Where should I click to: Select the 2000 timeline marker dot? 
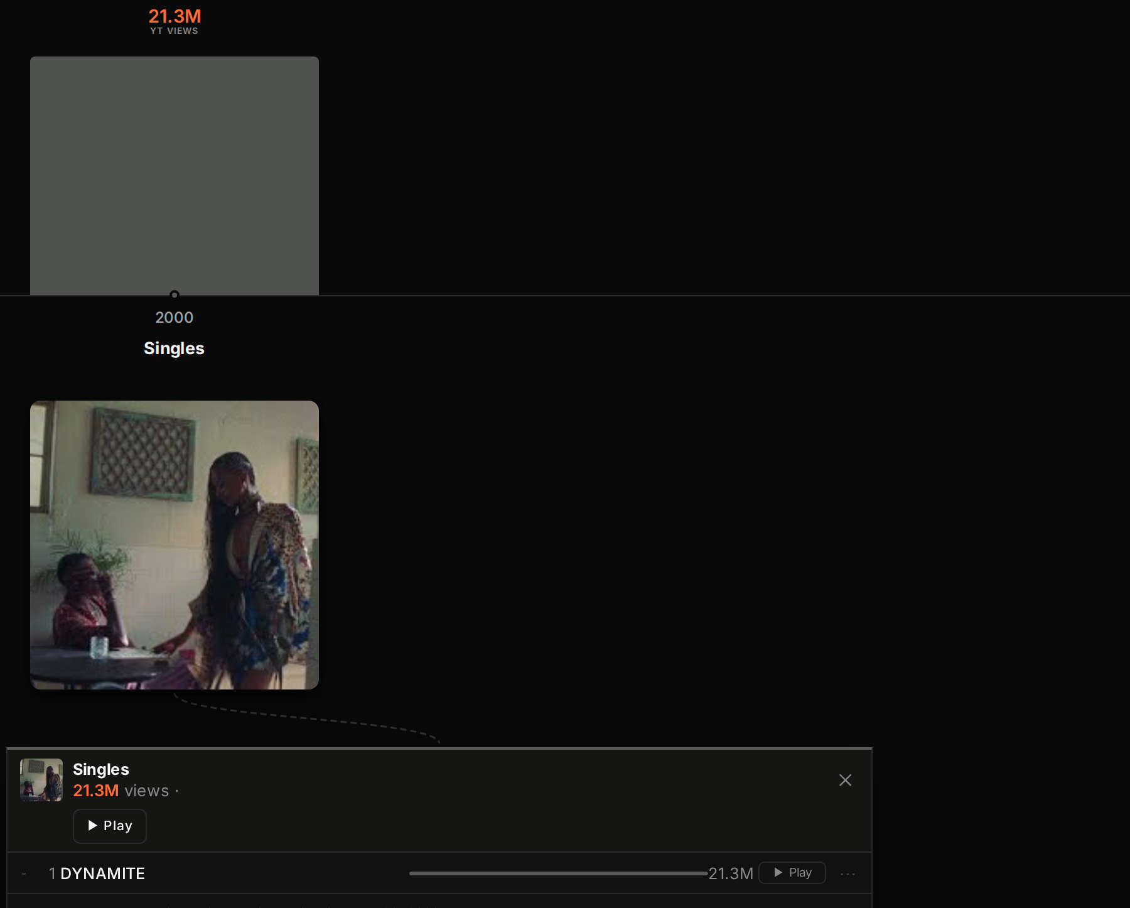pos(175,295)
